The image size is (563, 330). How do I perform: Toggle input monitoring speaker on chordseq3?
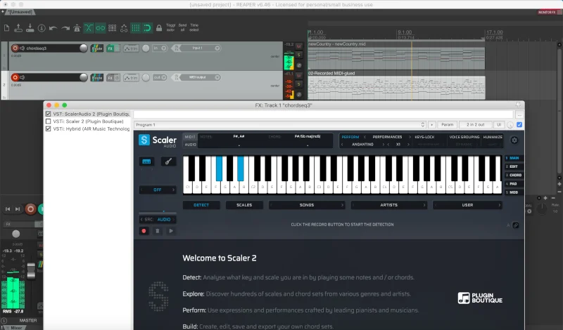(23, 48)
